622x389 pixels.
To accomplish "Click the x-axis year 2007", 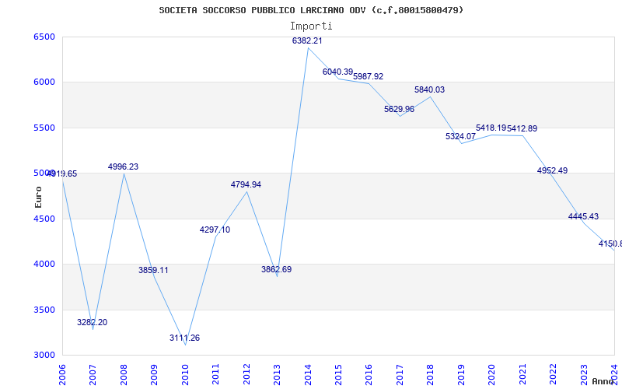I will [93, 374].
